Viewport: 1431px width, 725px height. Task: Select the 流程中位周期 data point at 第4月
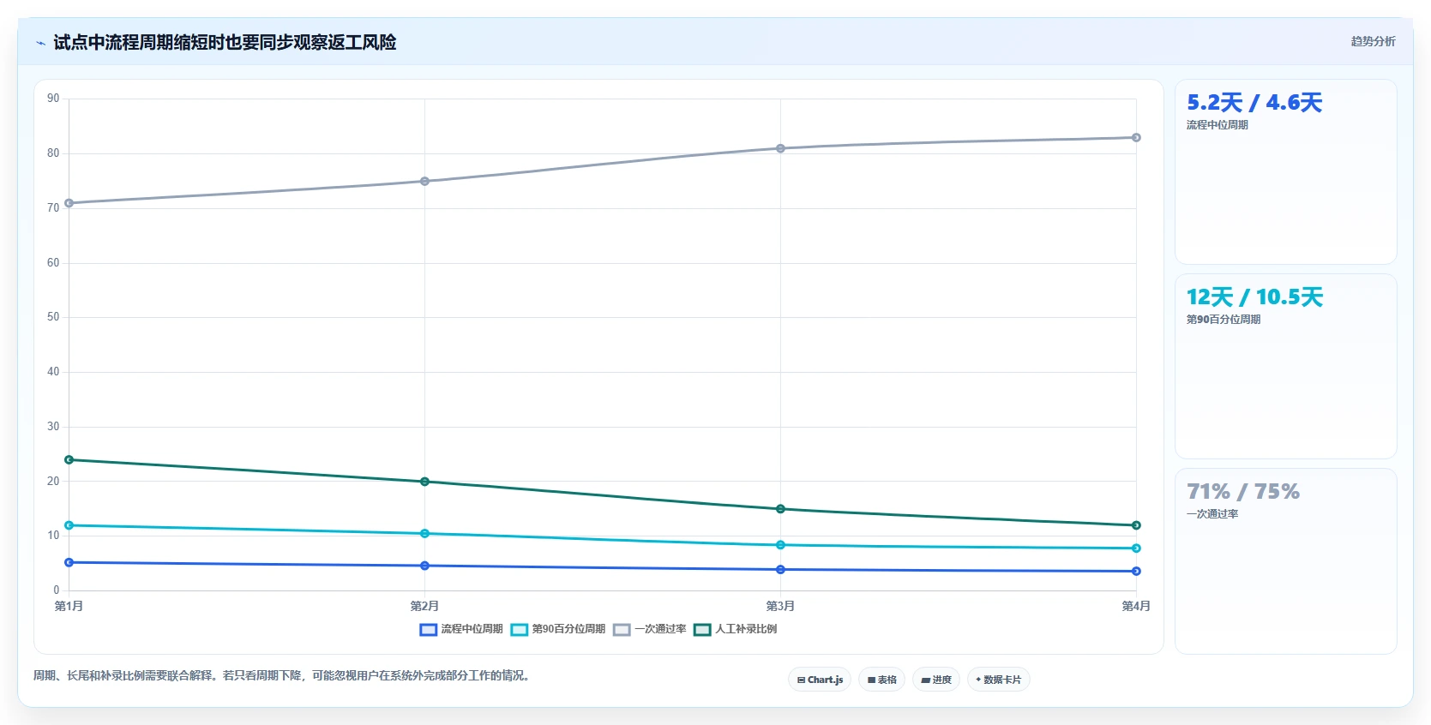(x=1136, y=571)
